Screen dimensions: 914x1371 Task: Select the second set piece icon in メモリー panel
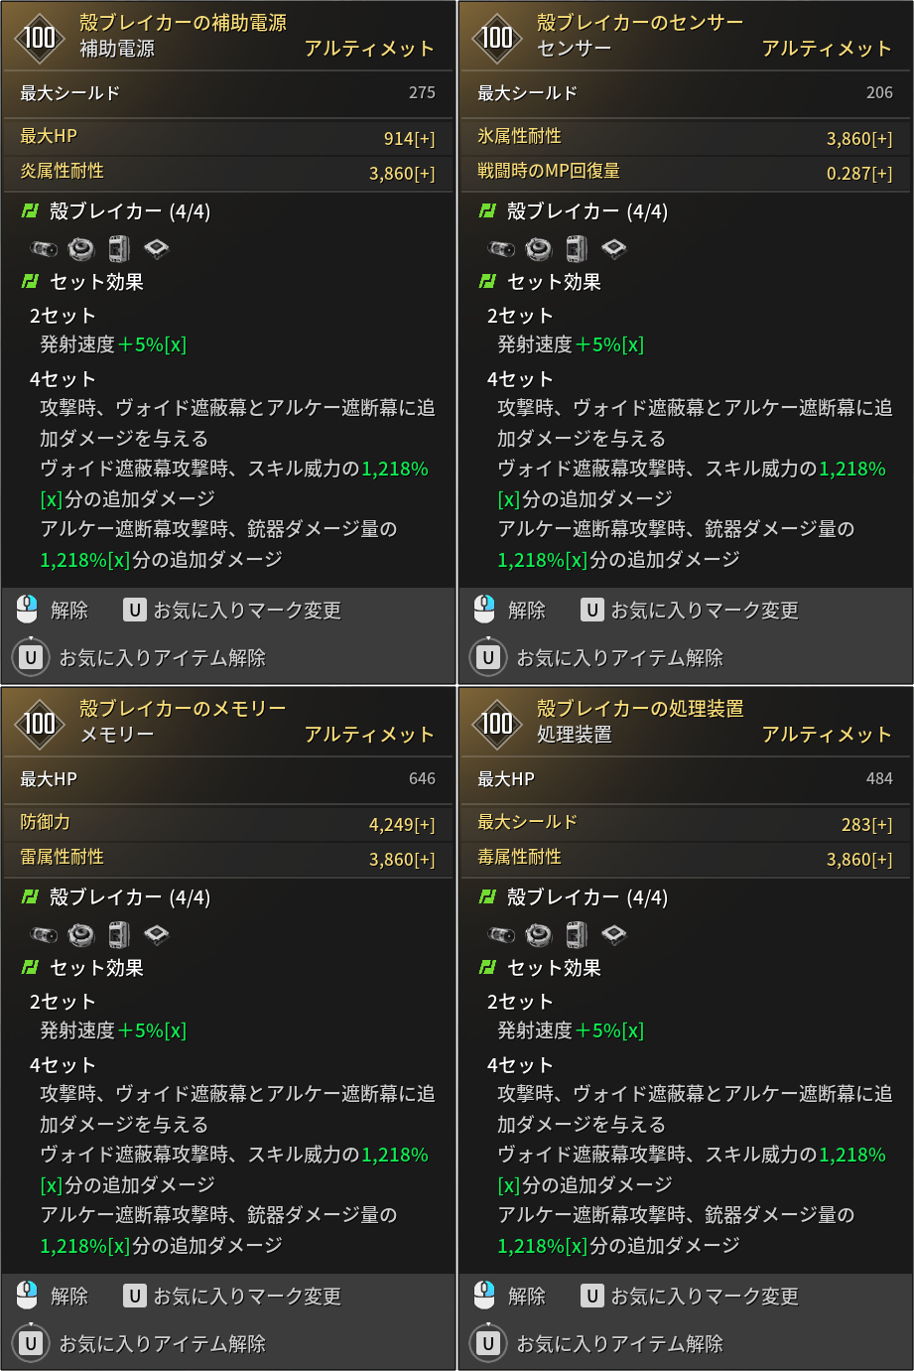coord(81,933)
